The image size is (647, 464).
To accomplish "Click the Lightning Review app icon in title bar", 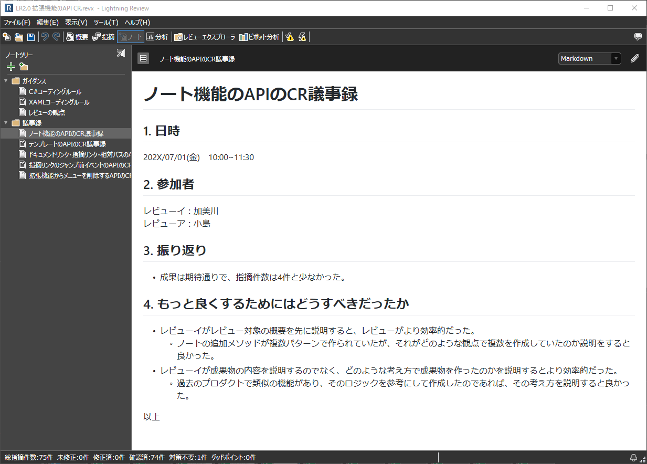I will coord(8,8).
